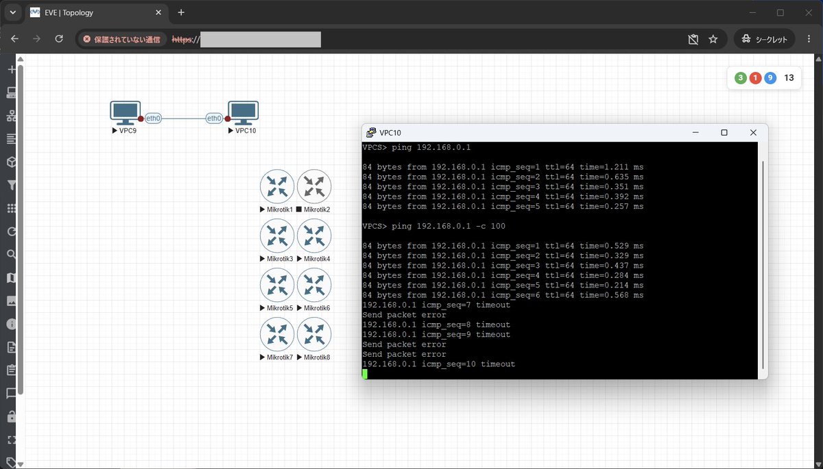Click the 'icmp_seq=7 timeout' terminal line

tap(436, 305)
